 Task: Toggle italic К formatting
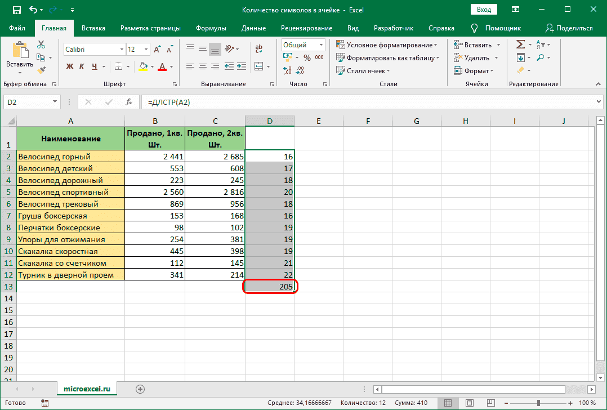[x=82, y=66]
